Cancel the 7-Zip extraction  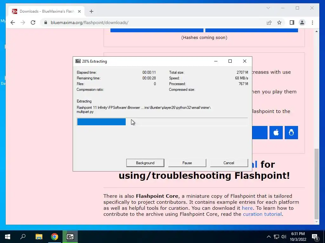tap(229, 163)
